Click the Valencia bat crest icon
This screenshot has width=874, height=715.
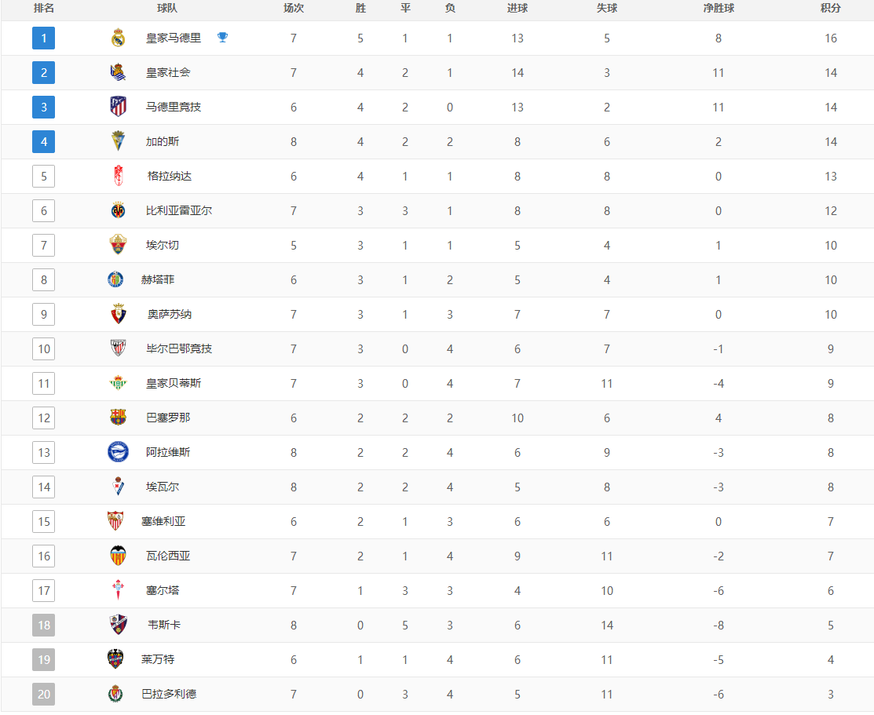[x=118, y=556]
